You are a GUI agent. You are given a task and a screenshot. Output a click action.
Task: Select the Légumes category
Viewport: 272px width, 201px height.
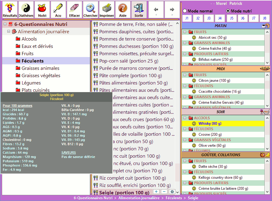(31, 83)
